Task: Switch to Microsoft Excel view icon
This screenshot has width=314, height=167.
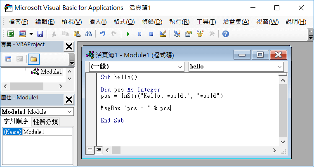Action: click(11, 34)
